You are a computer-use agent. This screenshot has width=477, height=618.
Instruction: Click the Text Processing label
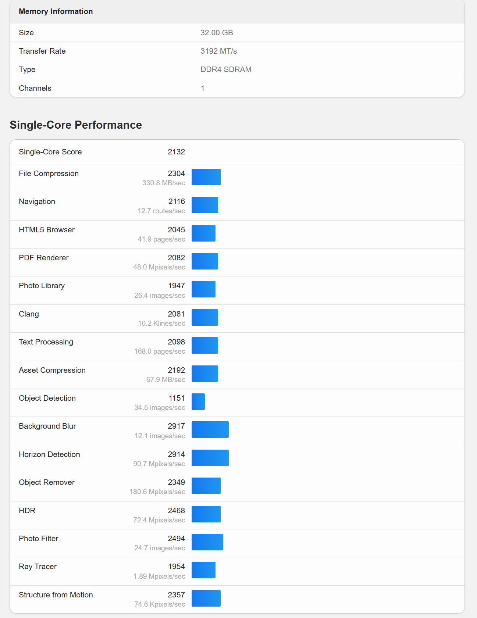click(x=46, y=342)
